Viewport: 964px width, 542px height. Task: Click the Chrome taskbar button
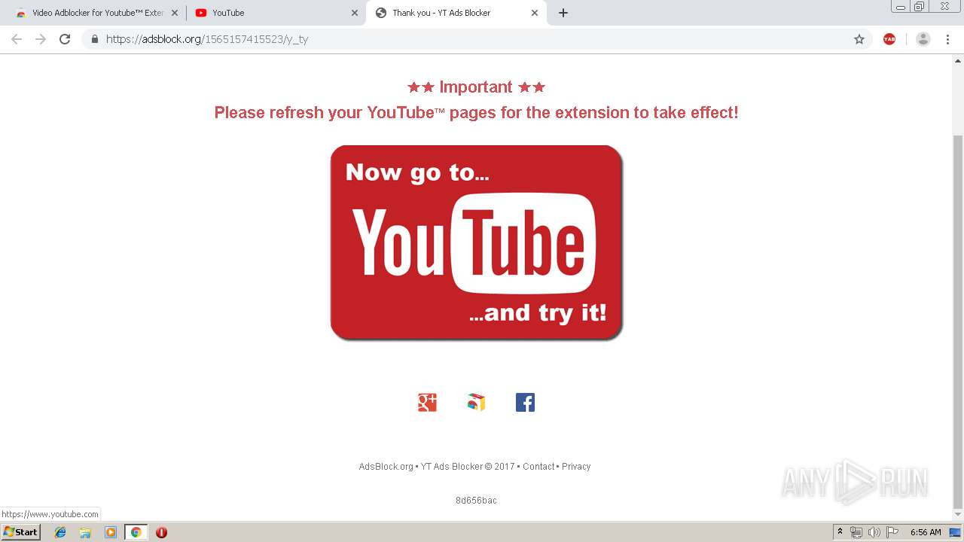click(136, 532)
